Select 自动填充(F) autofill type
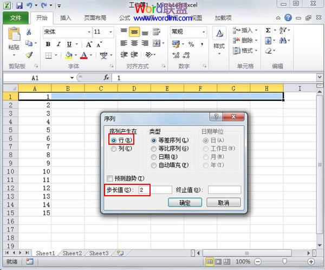325x270 pixels. coord(154,165)
